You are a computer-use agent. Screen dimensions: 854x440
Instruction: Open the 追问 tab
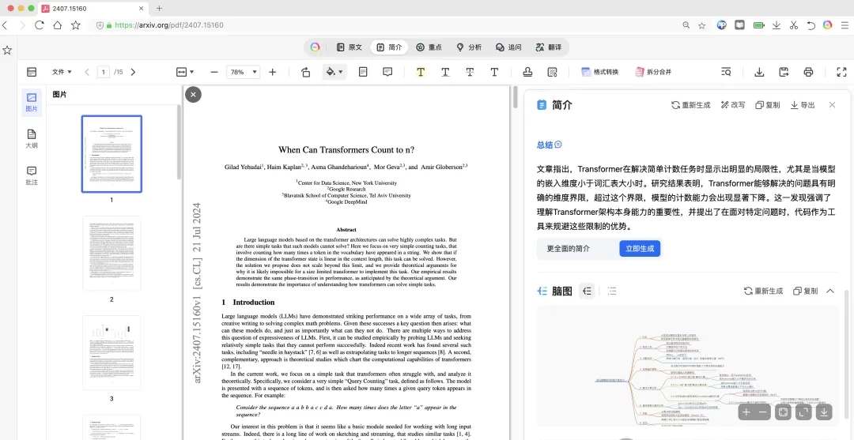508,47
